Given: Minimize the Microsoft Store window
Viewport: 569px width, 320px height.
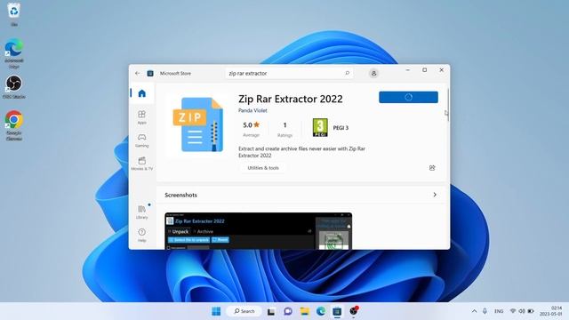Looking at the screenshot, I should click(408, 70).
